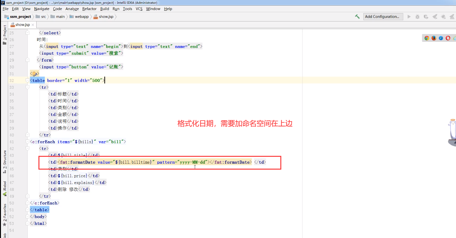Click ${bill.explains} in line 47
Image resolution: width=456 pixels, height=238 pixels.
click(76, 182)
